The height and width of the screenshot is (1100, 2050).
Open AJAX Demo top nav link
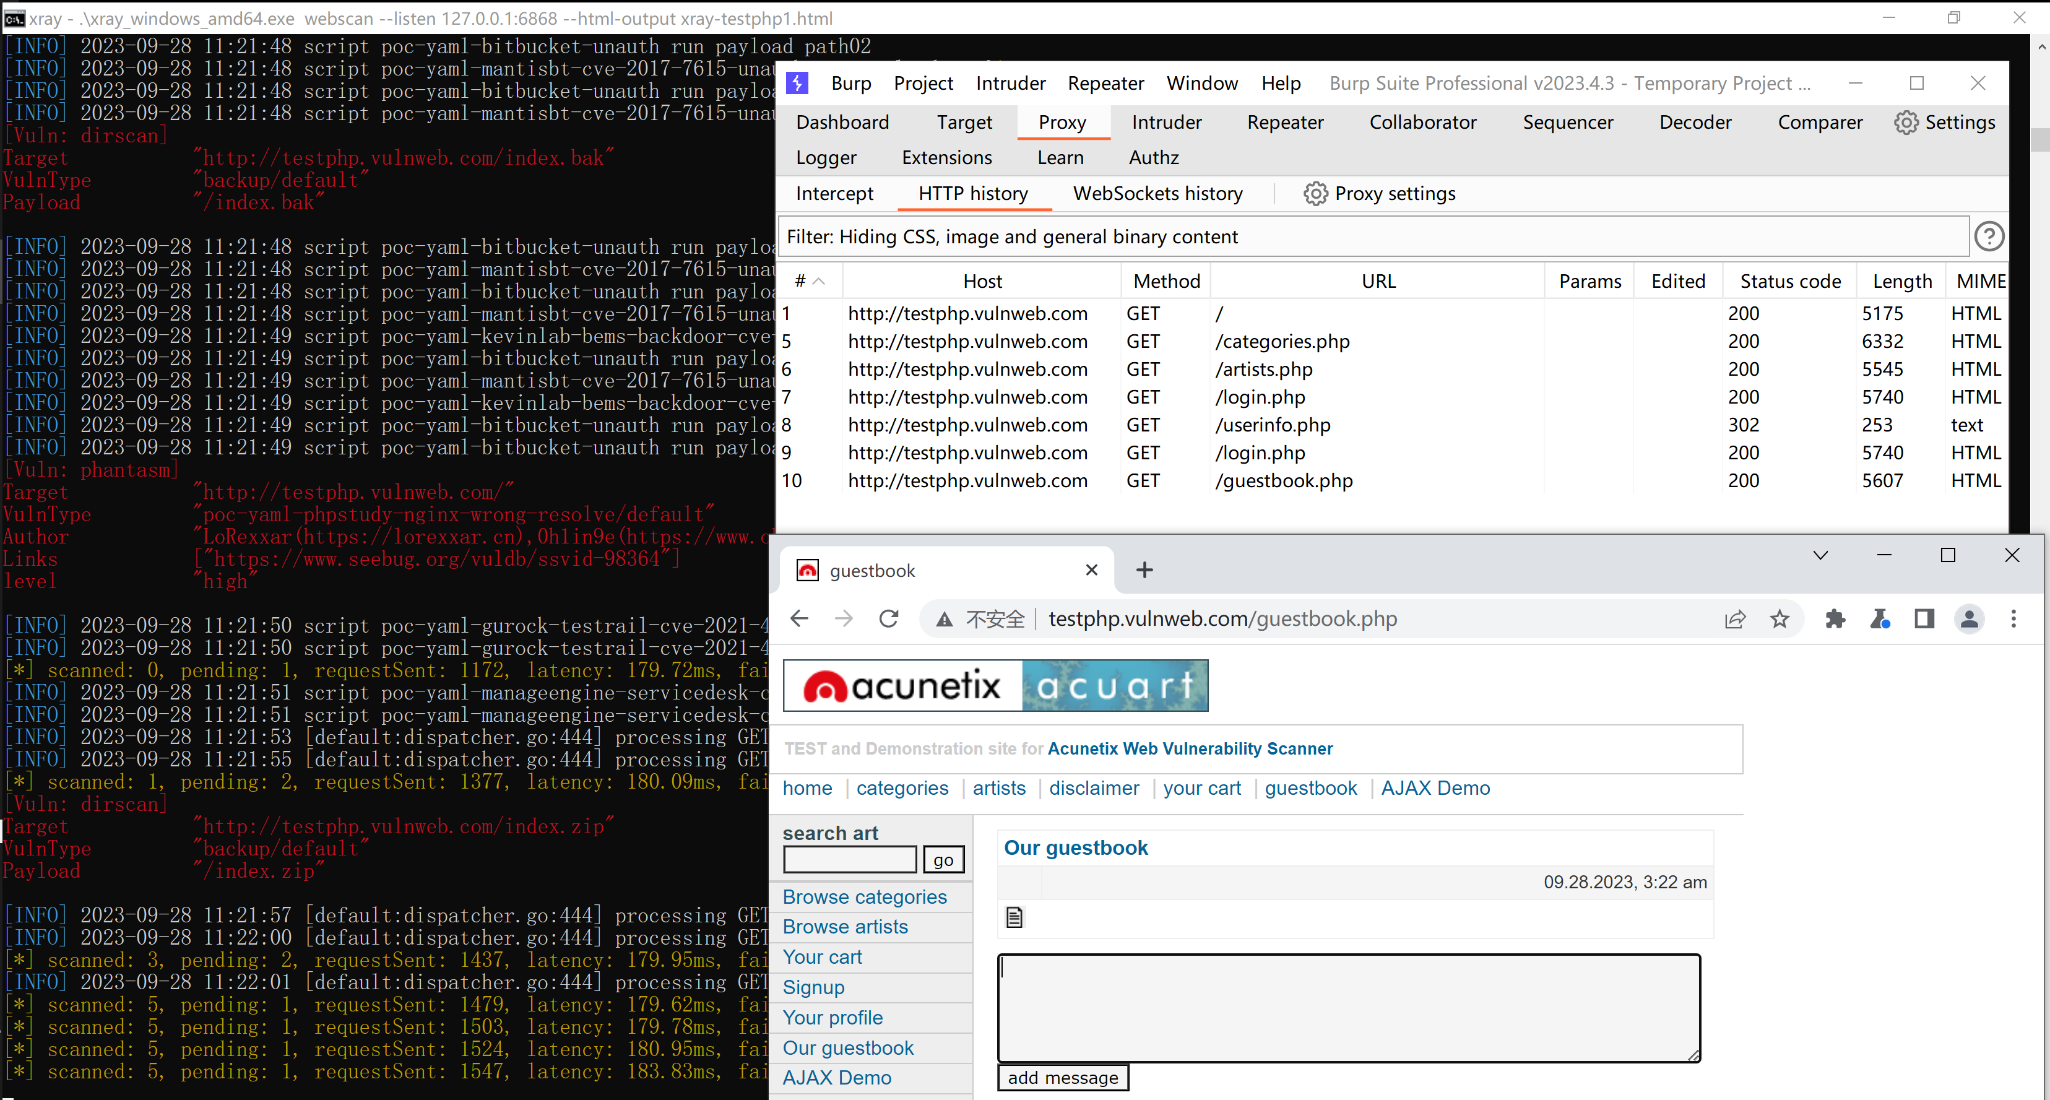(x=1435, y=788)
